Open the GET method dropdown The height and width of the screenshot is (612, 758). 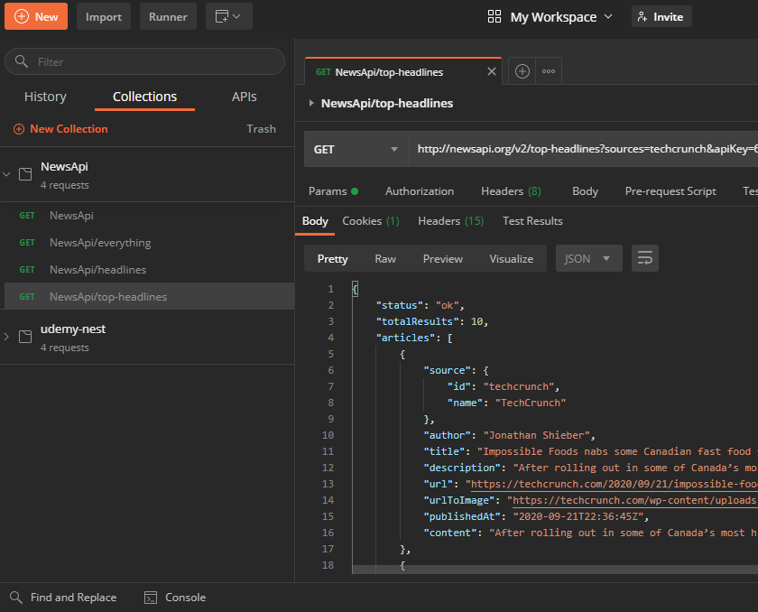coord(356,149)
